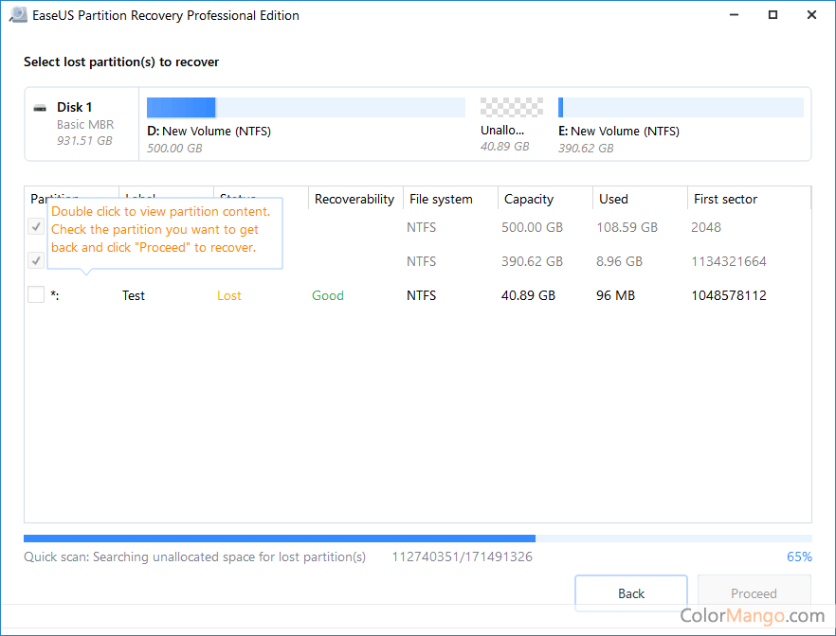The image size is (836, 636).
Task: Minimize the Partition Recovery window
Action: 736,15
